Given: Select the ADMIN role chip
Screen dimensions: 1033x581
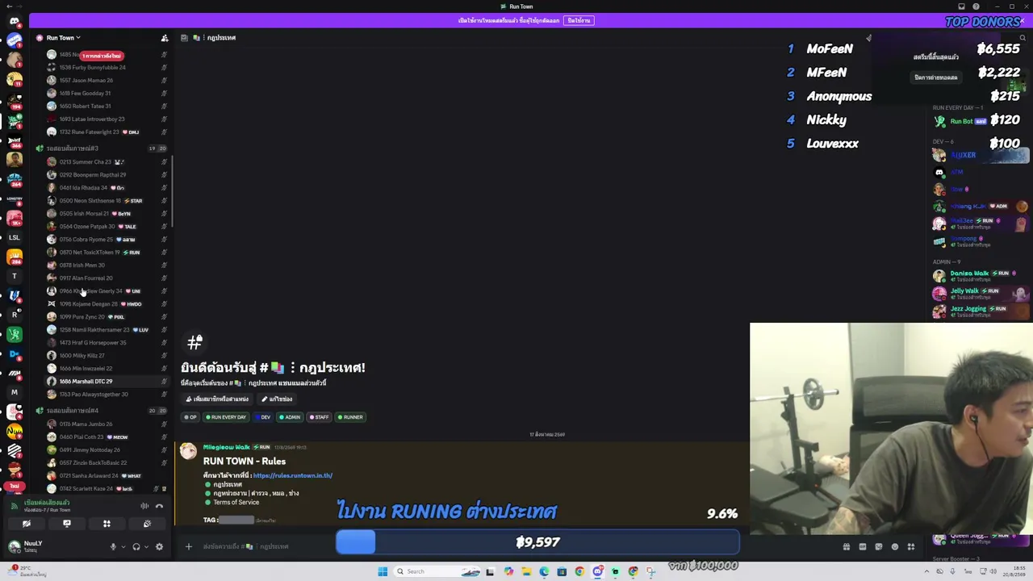Looking at the screenshot, I should coord(290,417).
